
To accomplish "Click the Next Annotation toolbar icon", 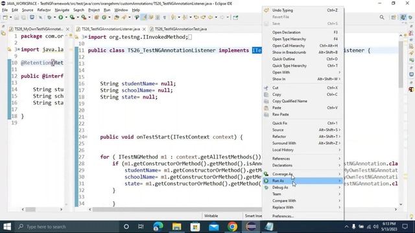I will (173, 17).
